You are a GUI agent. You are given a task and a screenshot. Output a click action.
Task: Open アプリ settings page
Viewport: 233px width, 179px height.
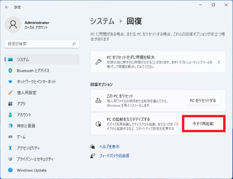click(x=21, y=104)
